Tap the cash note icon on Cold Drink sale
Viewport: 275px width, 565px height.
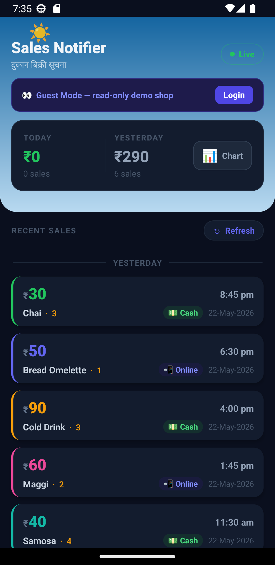point(173,427)
